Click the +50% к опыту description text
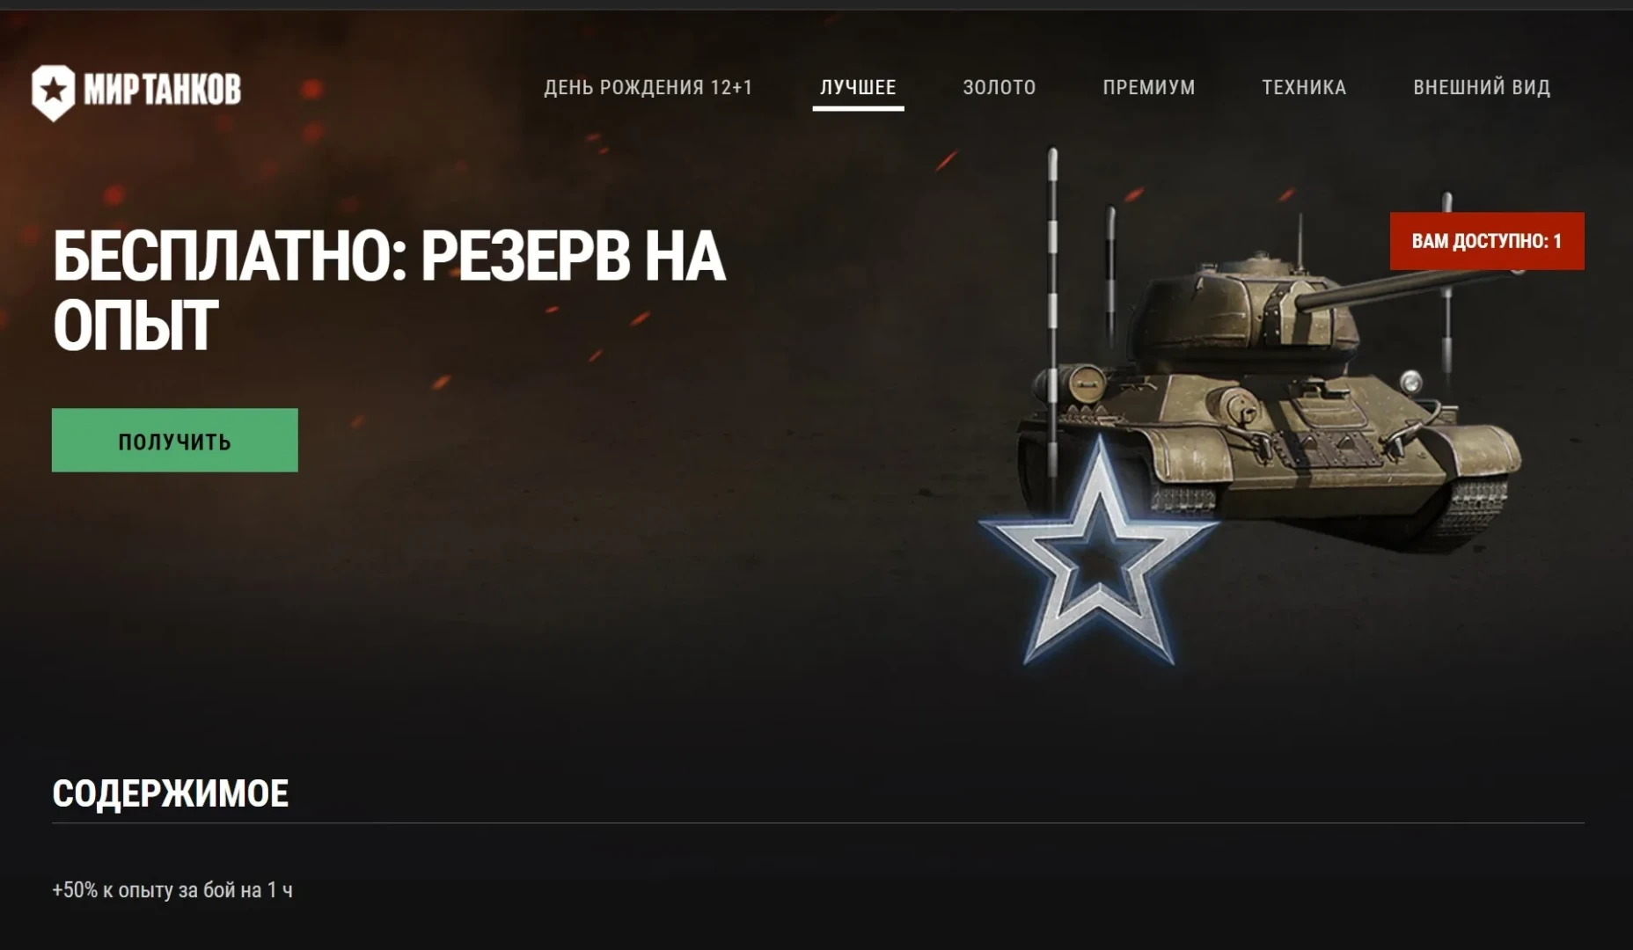 172,890
